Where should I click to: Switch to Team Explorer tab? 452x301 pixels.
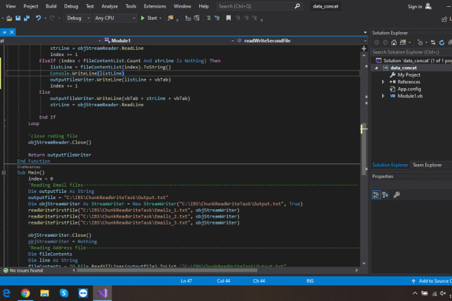[427, 165]
